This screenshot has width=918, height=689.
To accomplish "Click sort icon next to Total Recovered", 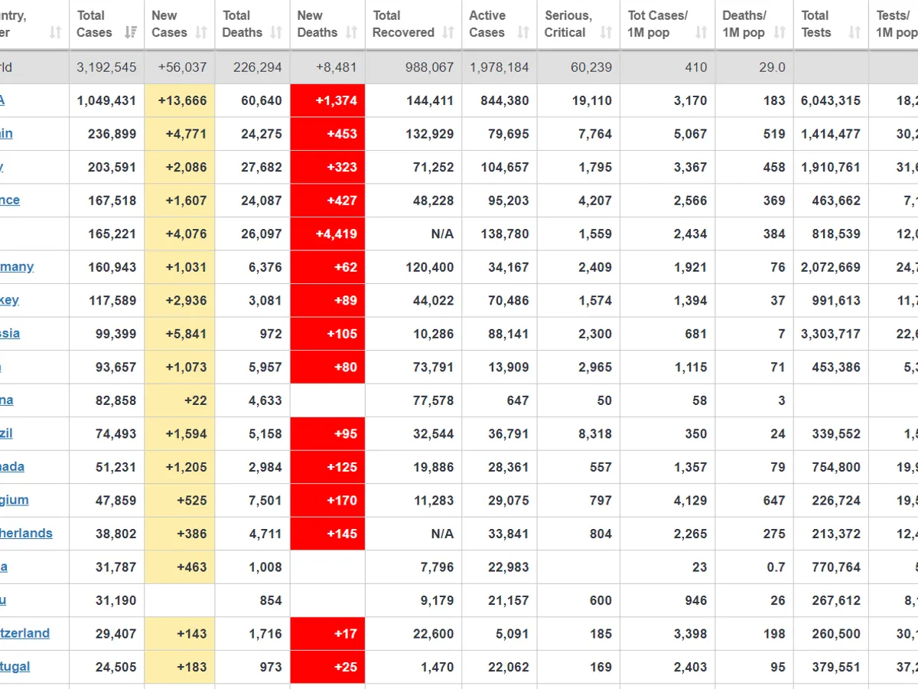I will [x=448, y=32].
